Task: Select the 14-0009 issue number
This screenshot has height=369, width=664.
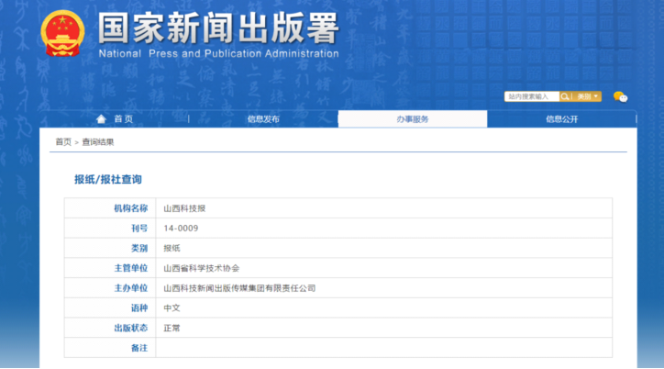Action: [181, 229]
